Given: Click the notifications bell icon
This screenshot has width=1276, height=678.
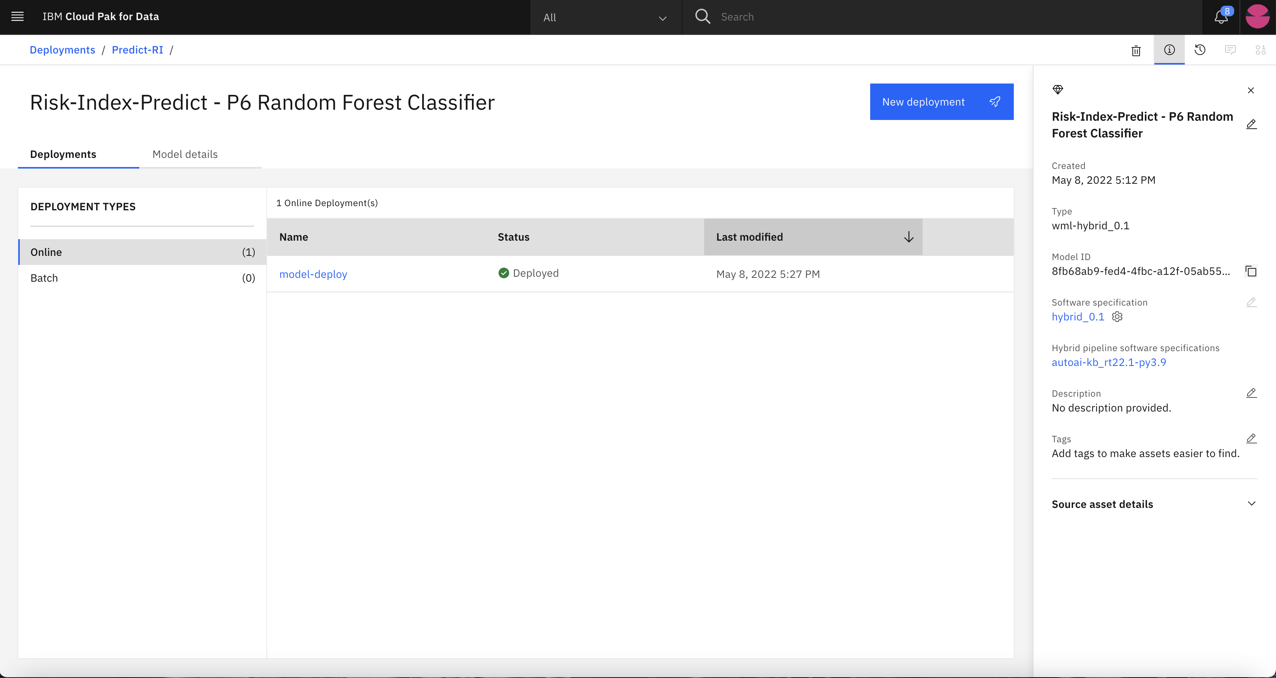Looking at the screenshot, I should 1221,17.
